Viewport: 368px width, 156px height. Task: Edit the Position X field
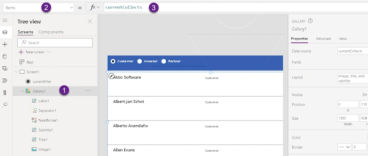click(x=348, y=104)
